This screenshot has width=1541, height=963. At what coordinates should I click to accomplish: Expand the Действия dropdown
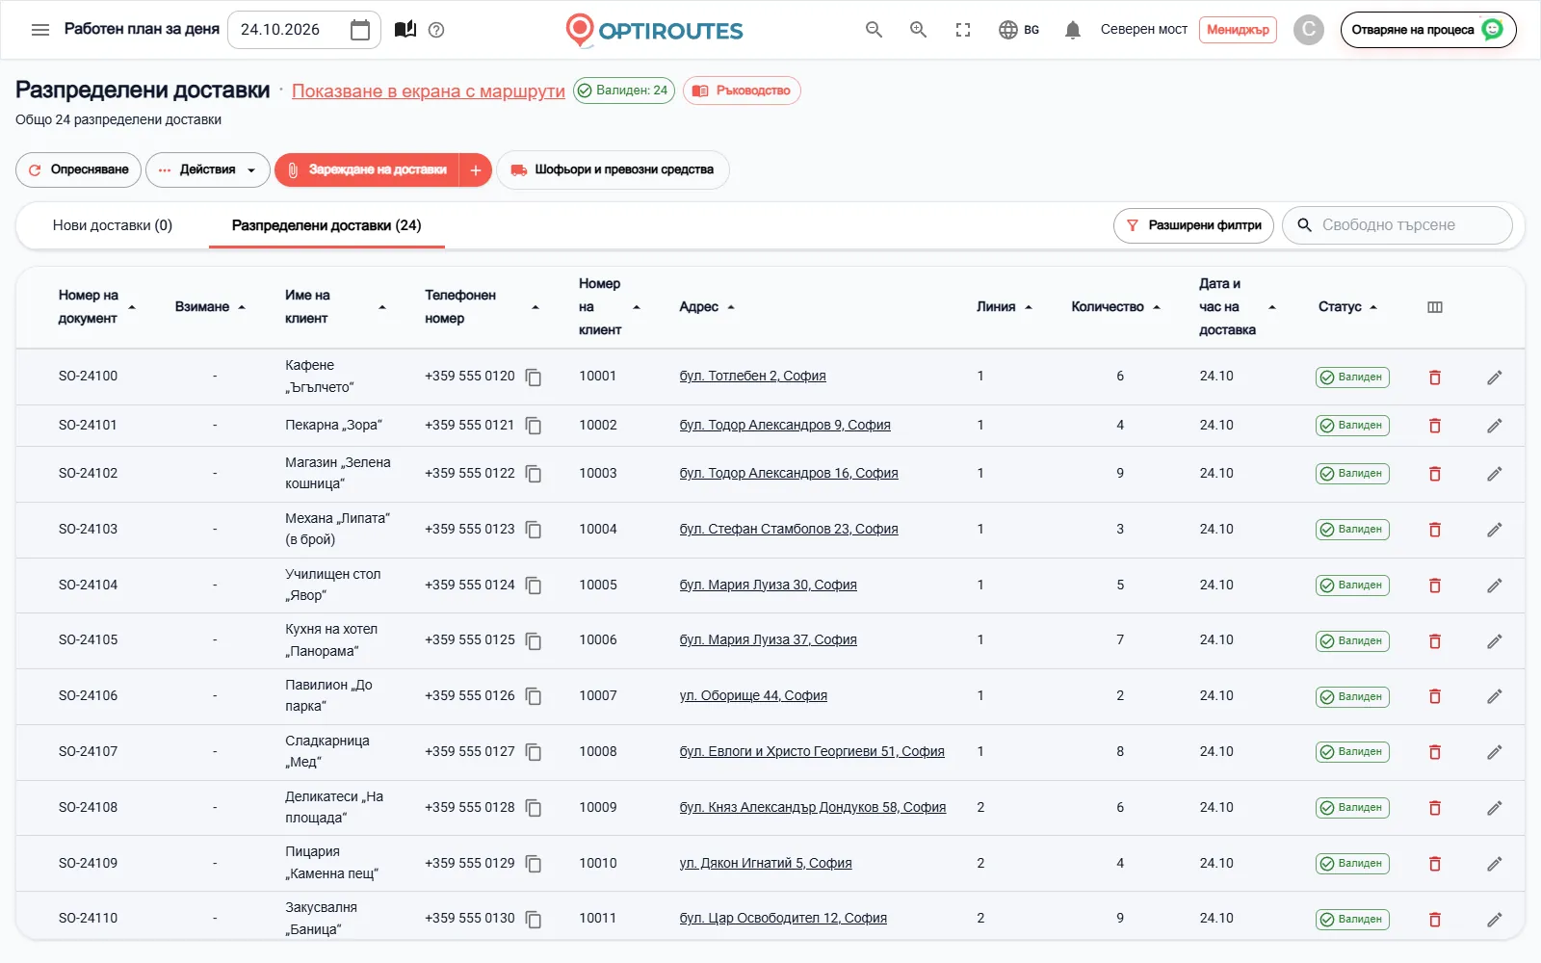tap(207, 169)
